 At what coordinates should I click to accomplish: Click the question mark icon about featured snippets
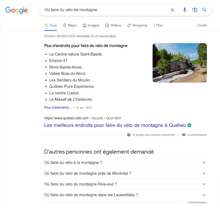pos(129,135)
